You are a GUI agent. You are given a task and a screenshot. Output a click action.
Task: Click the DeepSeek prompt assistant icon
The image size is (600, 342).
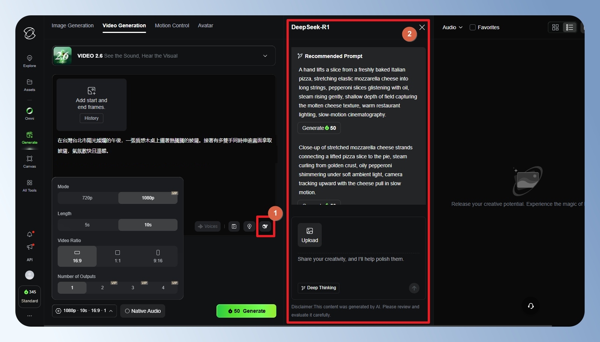point(265,226)
